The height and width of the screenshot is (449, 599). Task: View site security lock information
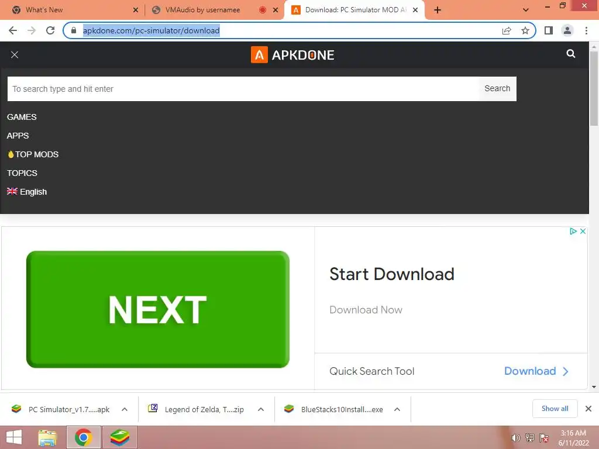pyautogui.click(x=74, y=30)
